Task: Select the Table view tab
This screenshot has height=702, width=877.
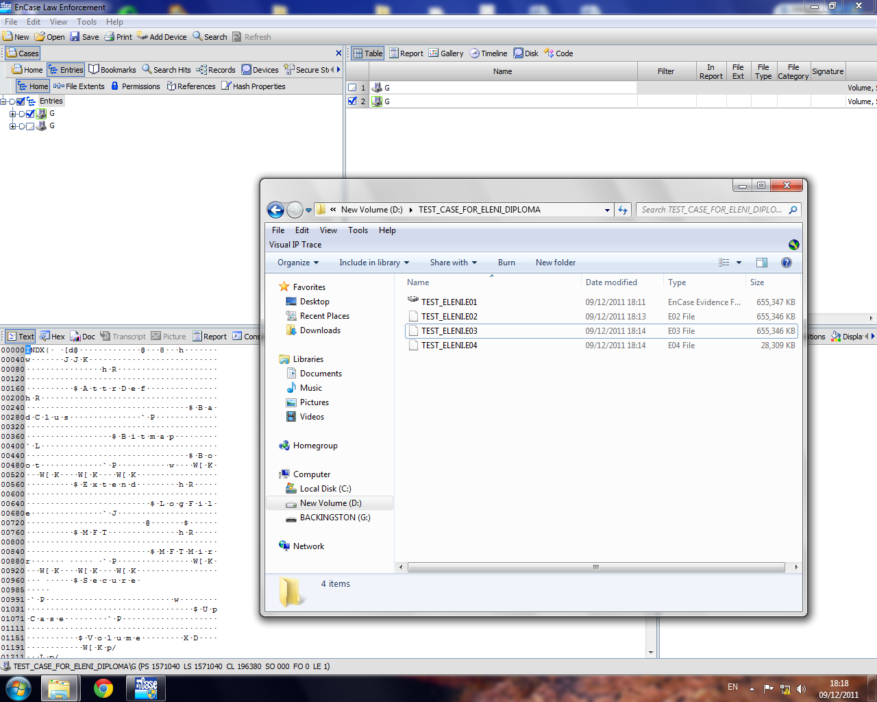Action: pyautogui.click(x=368, y=53)
